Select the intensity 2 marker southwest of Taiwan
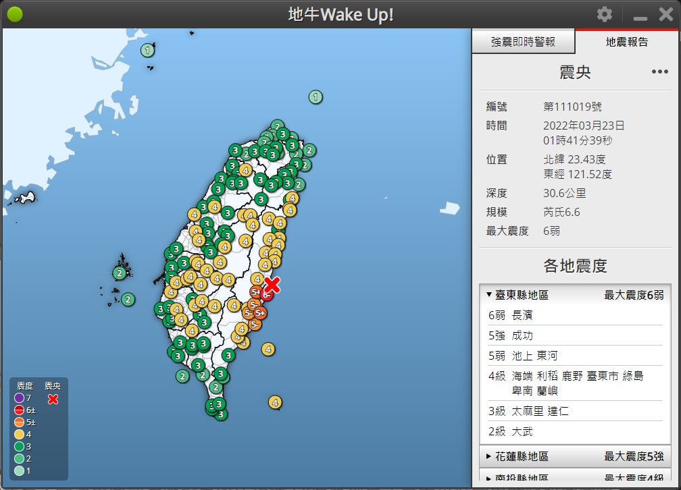 182,376
